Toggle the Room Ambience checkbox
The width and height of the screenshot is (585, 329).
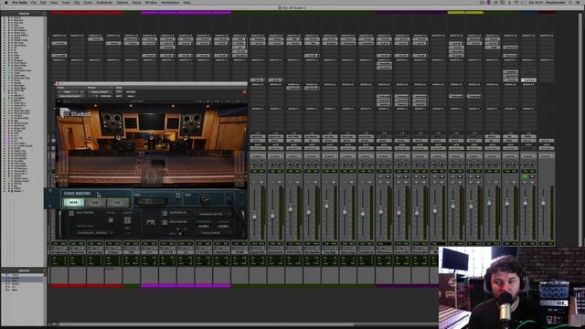point(165,223)
